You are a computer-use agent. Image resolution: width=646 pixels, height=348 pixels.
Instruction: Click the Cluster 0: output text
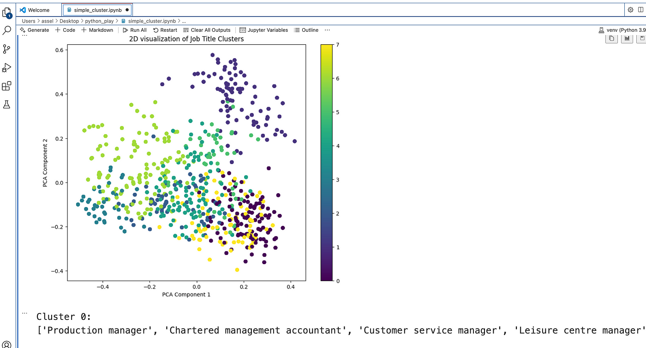[x=64, y=317]
